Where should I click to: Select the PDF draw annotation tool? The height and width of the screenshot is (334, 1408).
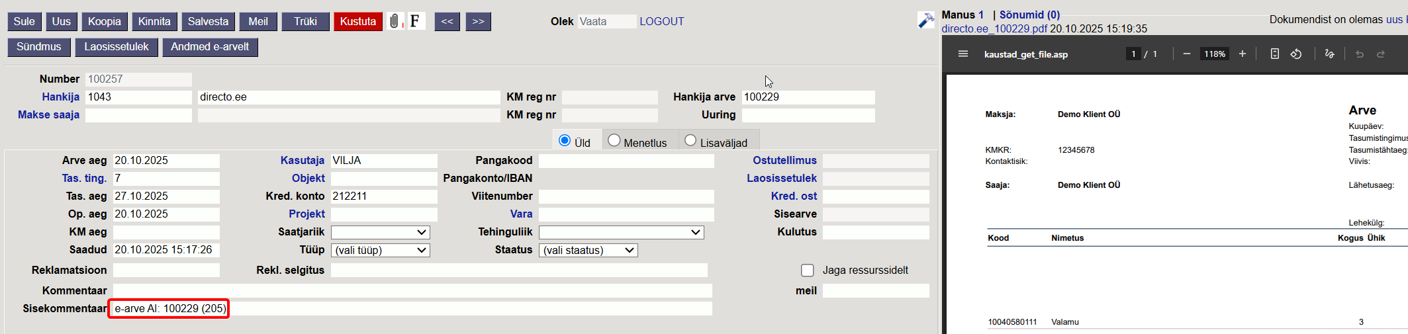(x=1329, y=54)
